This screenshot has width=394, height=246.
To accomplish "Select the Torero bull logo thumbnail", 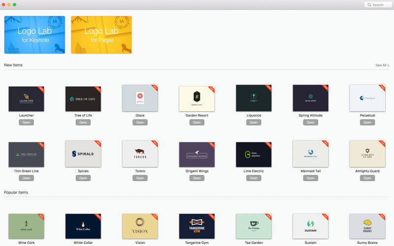I will [140, 154].
